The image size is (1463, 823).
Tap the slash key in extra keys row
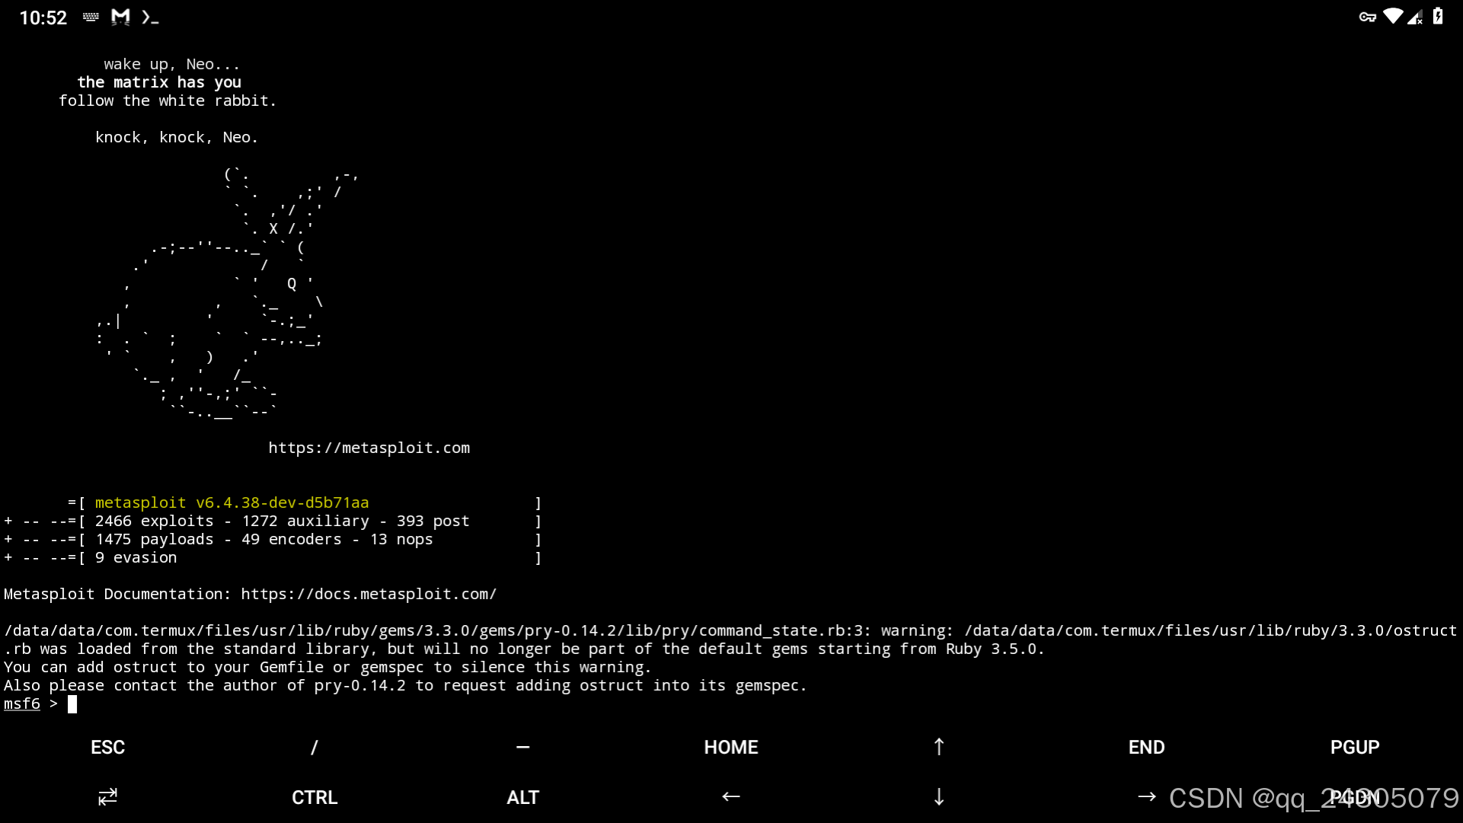point(314,748)
